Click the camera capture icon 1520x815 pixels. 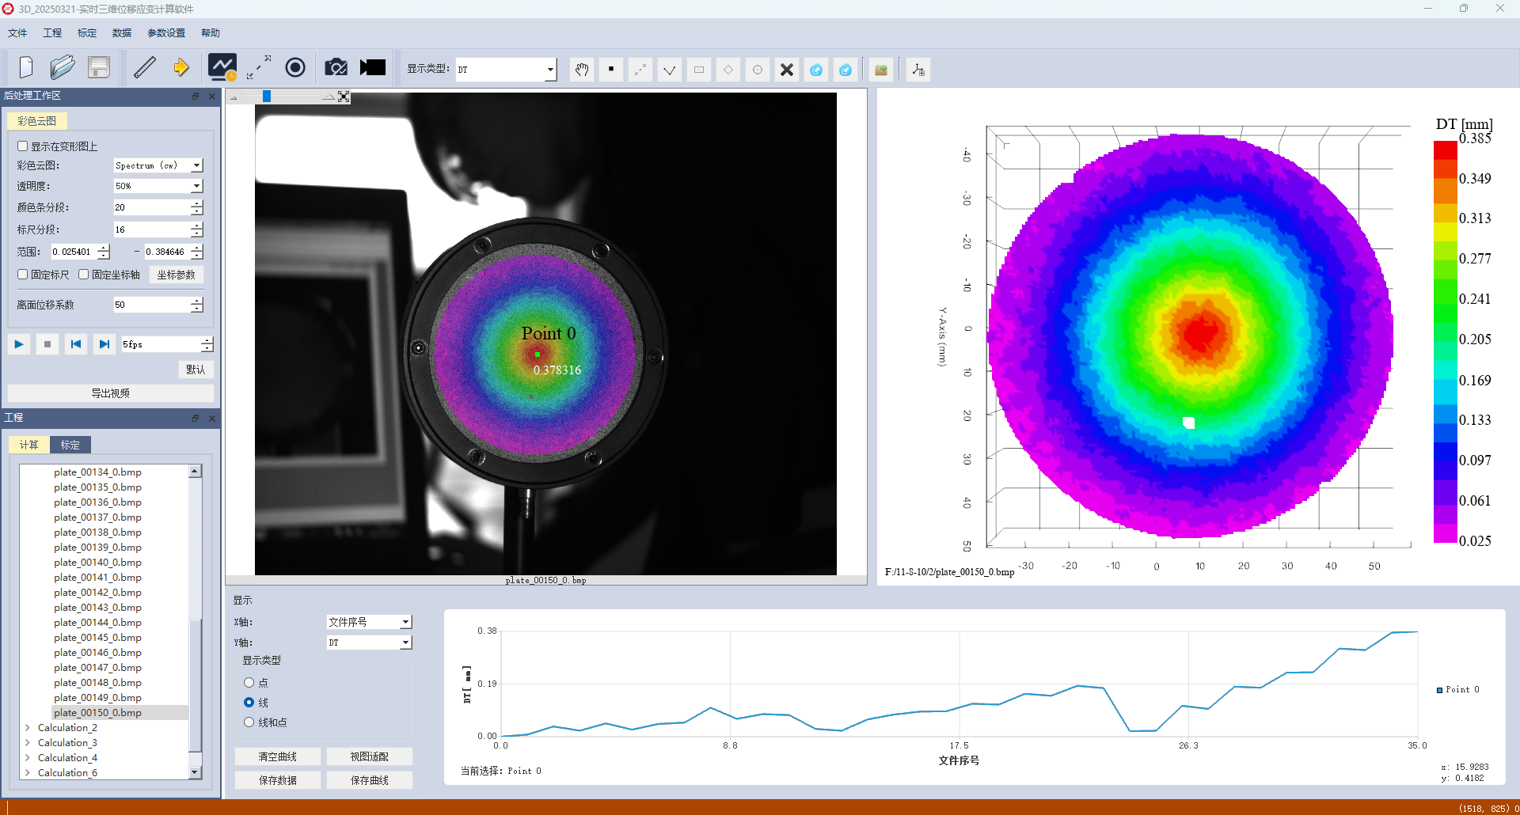336,68
